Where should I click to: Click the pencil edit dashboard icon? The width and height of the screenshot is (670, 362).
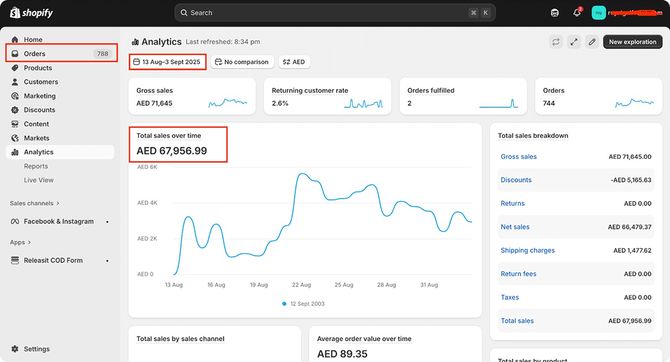click(592, 42)
